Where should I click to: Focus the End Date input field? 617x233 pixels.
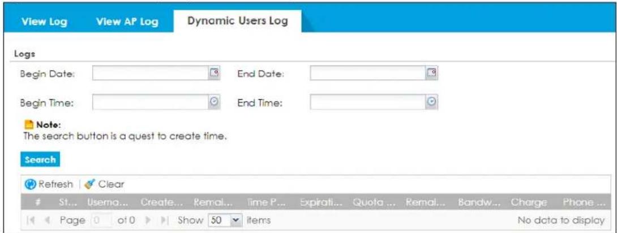tap(369, 73)
